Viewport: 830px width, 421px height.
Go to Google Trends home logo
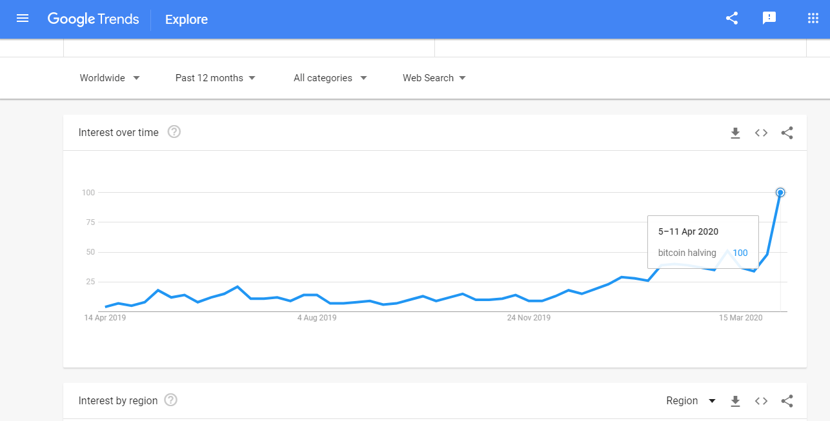[x=94, y=19]
